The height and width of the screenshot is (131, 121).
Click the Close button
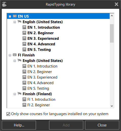tap(102, 125)
